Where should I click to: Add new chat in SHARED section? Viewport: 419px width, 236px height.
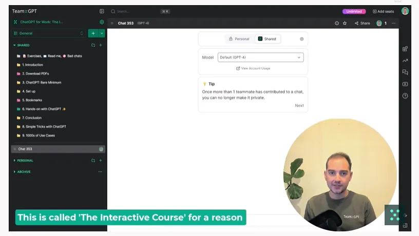[x=101, y=45]
